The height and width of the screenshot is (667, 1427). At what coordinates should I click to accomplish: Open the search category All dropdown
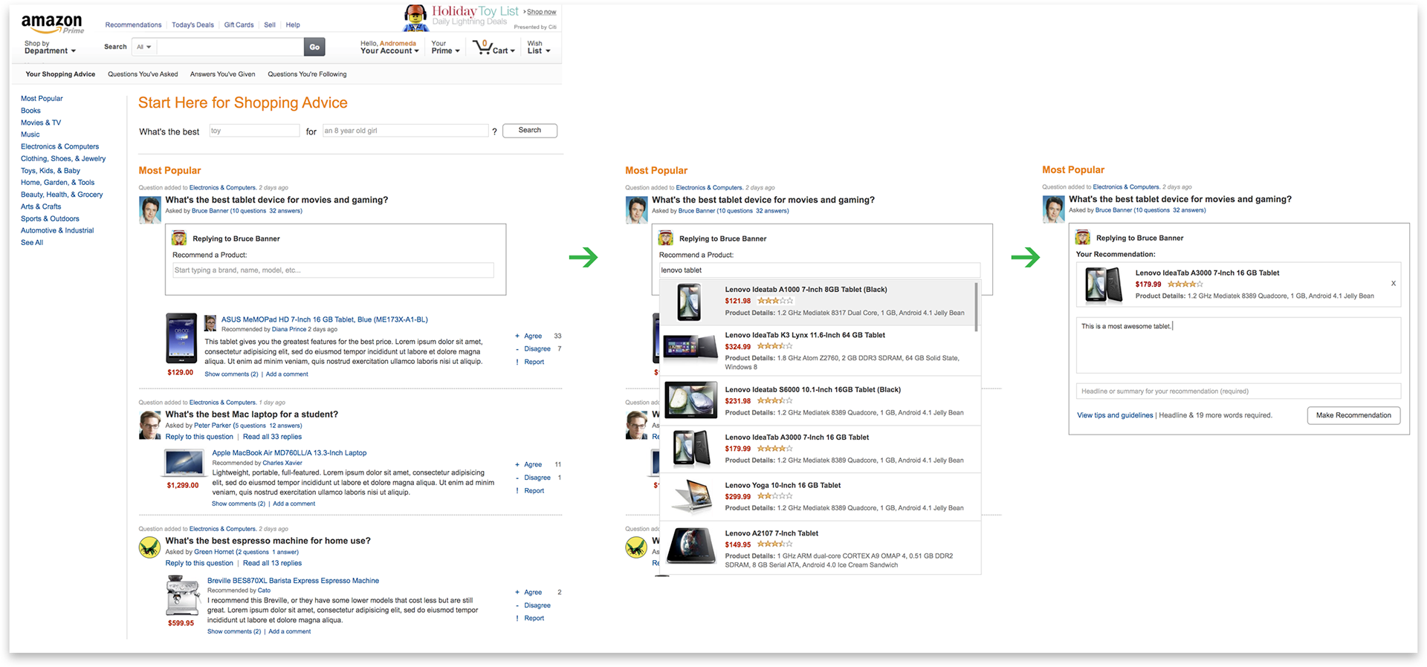(144, 47)
